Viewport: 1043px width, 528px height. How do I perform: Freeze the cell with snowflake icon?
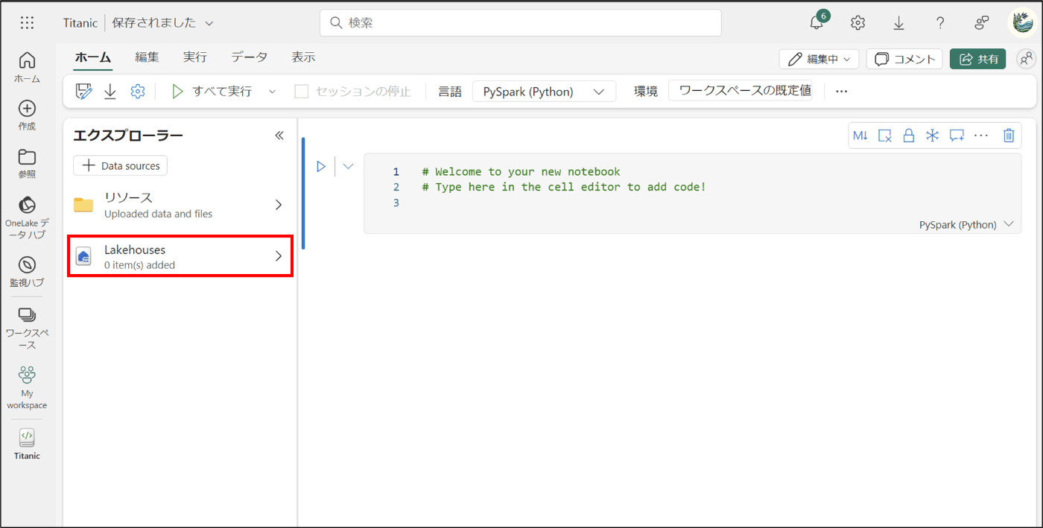932,136
